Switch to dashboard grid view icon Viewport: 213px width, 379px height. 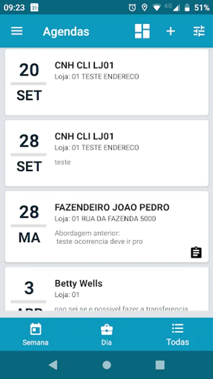pos(142,31)
